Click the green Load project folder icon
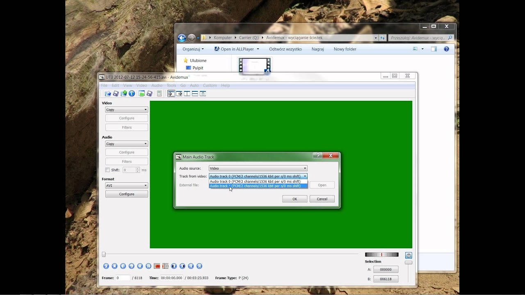This screenshot has width=525, height=295. point(142,94)
